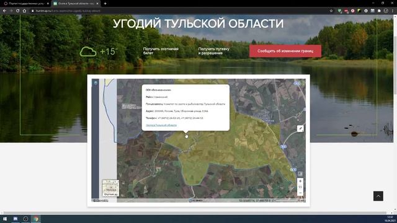397x223 pixels.
Task: Click the 'УГОДИЙ ТУЛЬСКОЙ ОБЛАСТИ' heading
Action: 198,24
